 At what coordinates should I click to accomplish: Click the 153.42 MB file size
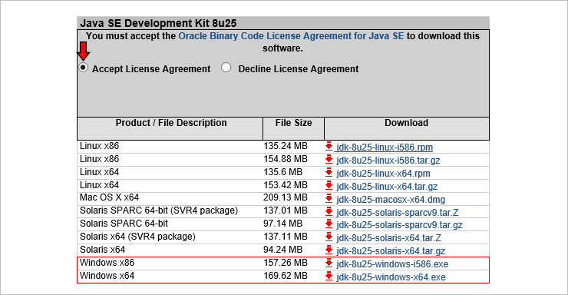pos(286,185)
